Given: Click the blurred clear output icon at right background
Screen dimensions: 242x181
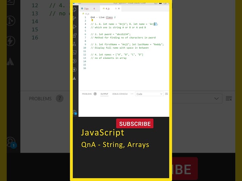Looking at the screenshot, I should click(229, 98).
